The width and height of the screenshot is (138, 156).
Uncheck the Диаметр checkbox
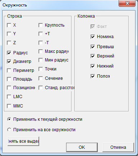coord(9,61)
